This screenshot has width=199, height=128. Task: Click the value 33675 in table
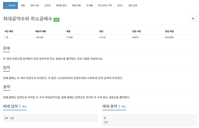(x=135, y=37)
